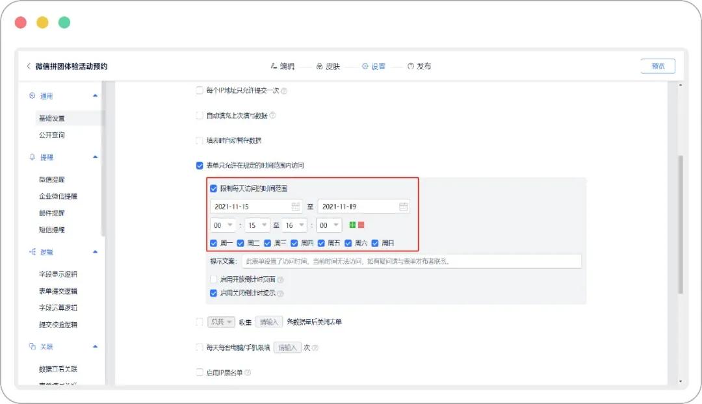Switch to the 发布 tab
The width and height of the screenshot is (702, 404).
click(420, 66)
